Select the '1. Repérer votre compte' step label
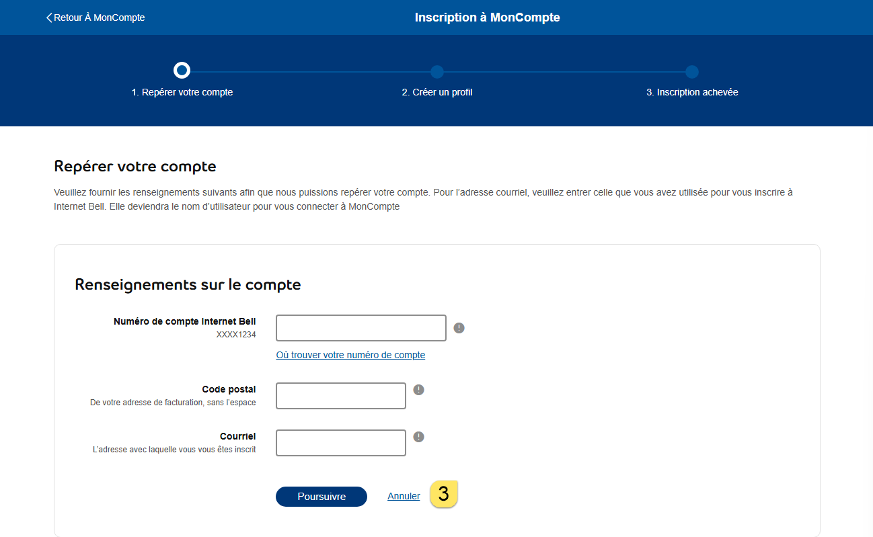Viewport: 873px width, 537px height. point(182,92)
